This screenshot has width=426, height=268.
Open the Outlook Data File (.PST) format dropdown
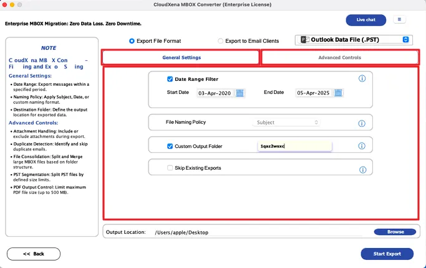354,40
